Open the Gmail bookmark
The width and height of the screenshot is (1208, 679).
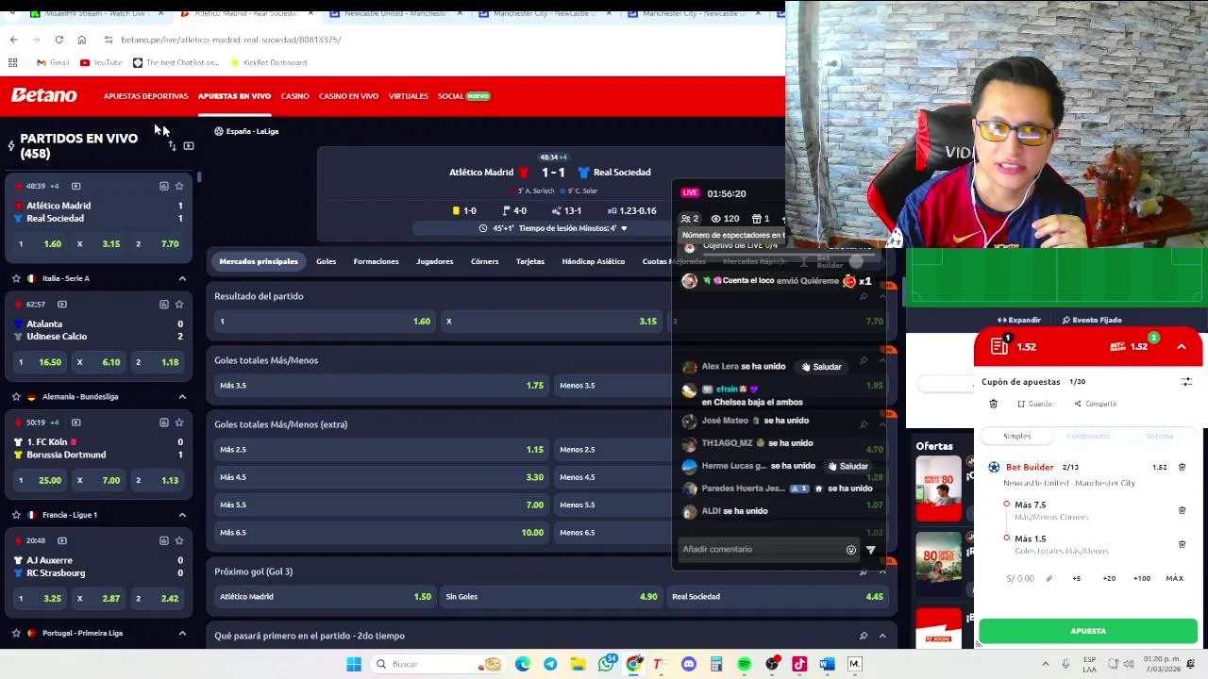point(53,62)
